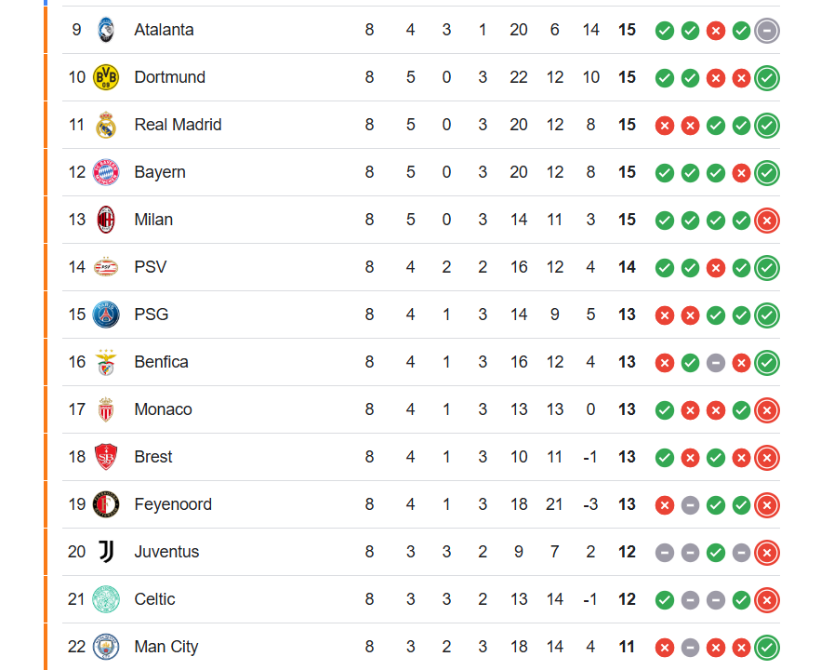Select the AC Milan badge
This screenshot has height=670, width=821.
(106, 220)
